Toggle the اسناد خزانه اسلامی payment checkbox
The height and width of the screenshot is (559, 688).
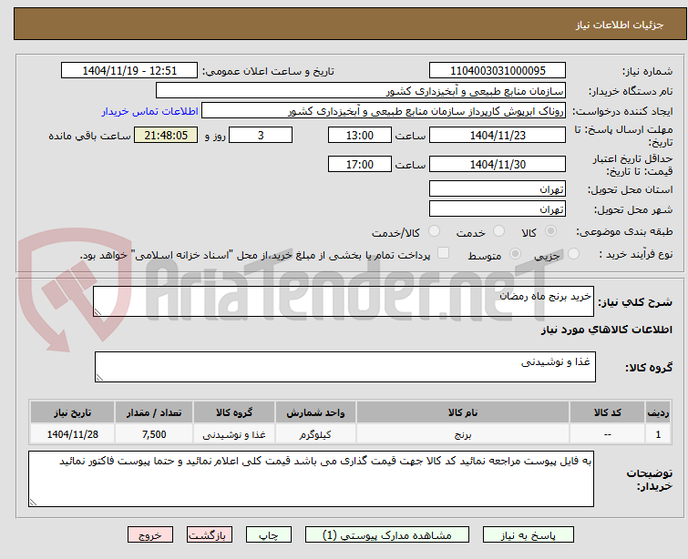pyautogui.click(x=444, y=253)
